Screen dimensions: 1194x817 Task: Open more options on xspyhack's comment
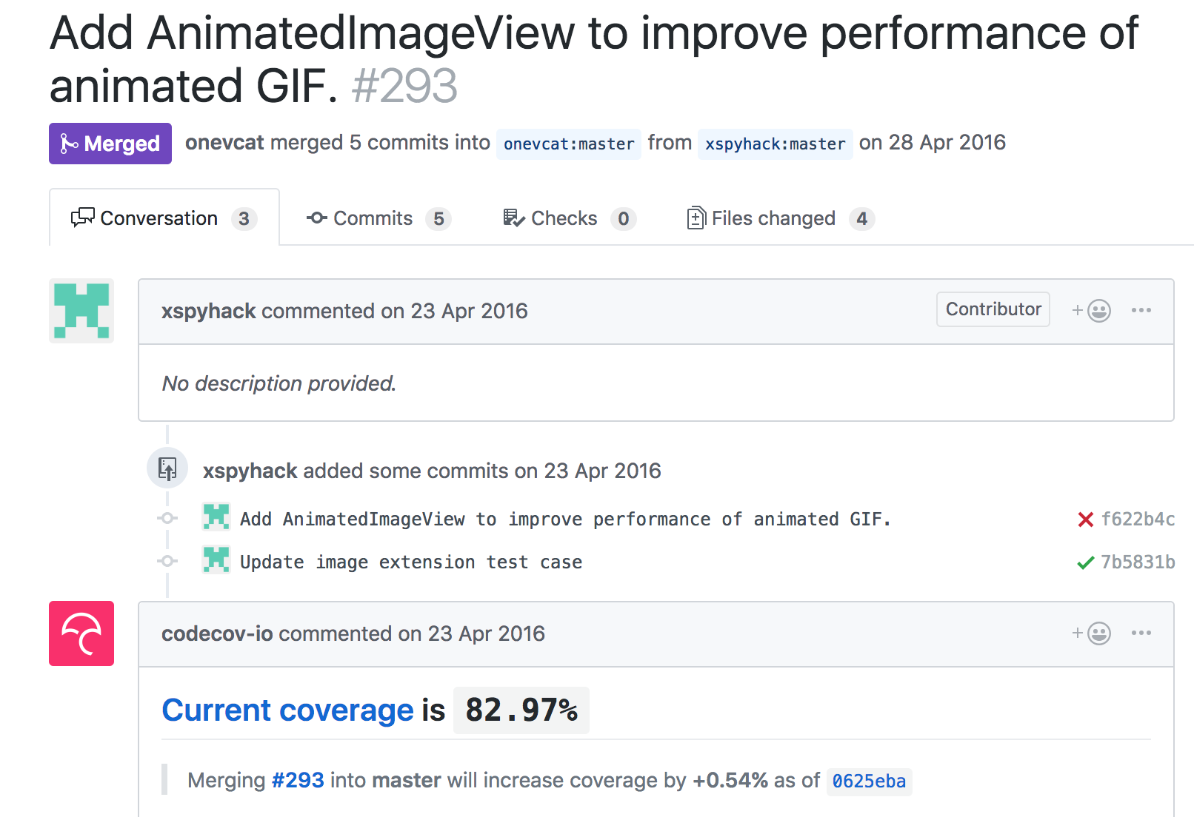point(1141,310)
